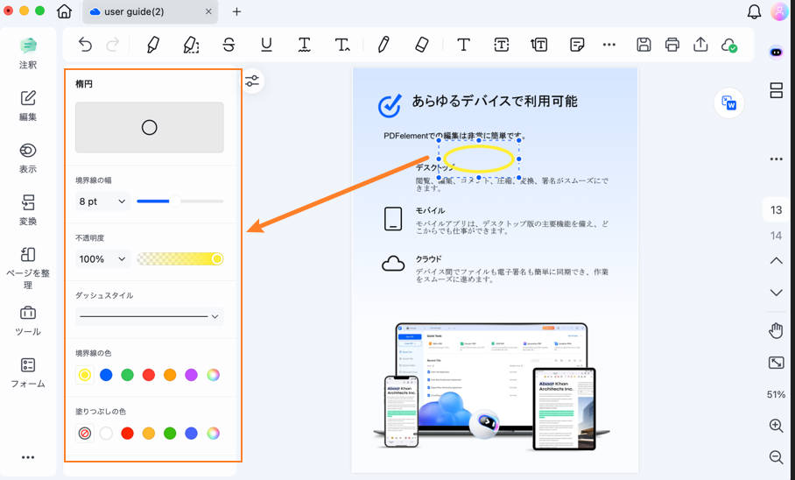The height and width of the screenshot is (480, 795).
Task: Open the border width 8 pt dropdown
Action: [102, 201]
